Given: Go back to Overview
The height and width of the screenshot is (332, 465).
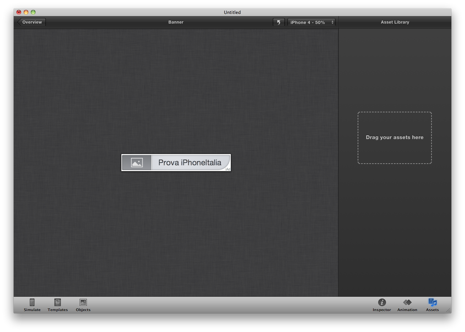Looking at the screenshot, I should coord(32,22).
